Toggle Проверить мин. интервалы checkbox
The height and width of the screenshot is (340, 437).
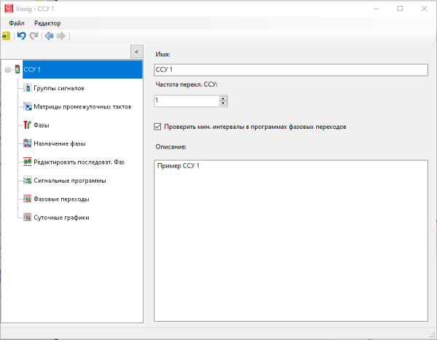click(x=158, y=126)
